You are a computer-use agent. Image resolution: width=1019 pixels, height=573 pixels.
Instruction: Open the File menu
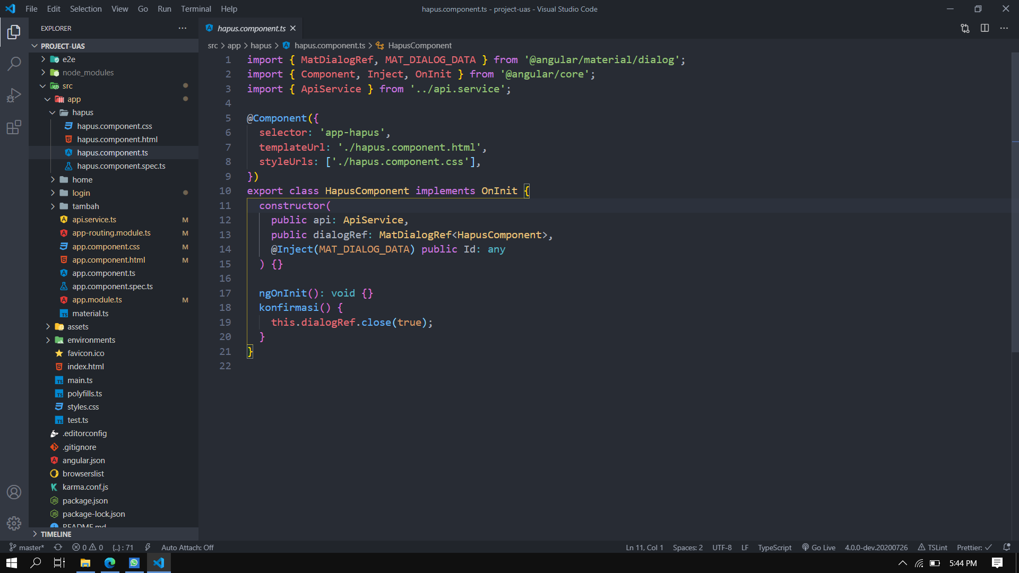click(x=31, y=9)
